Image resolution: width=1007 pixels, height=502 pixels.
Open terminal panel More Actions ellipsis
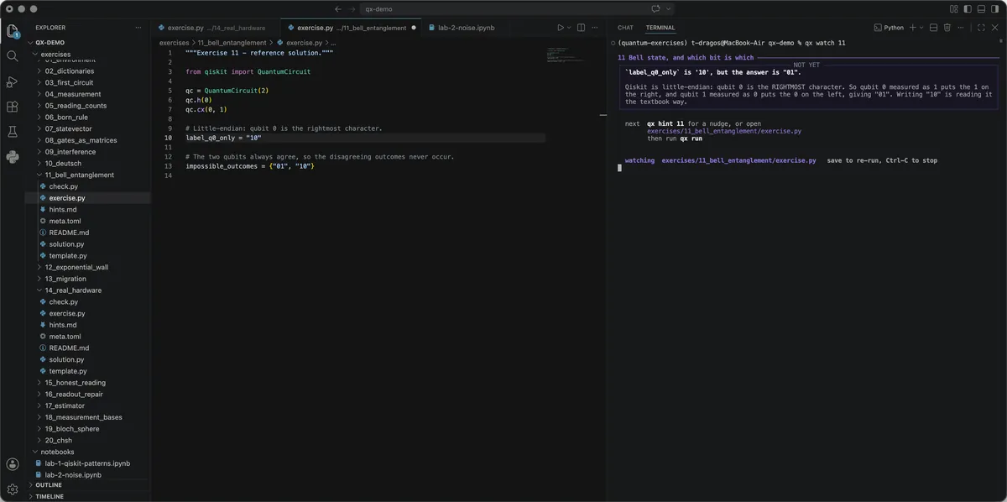pos(962,28)
